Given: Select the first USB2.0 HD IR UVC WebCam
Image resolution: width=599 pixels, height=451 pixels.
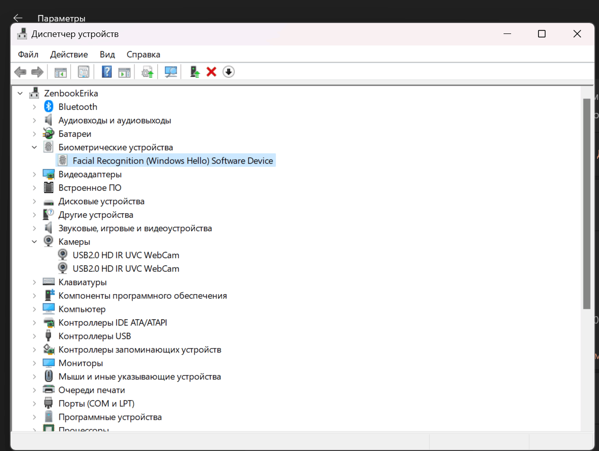Looking at the screenshot, I should click(x=126, y=255).
